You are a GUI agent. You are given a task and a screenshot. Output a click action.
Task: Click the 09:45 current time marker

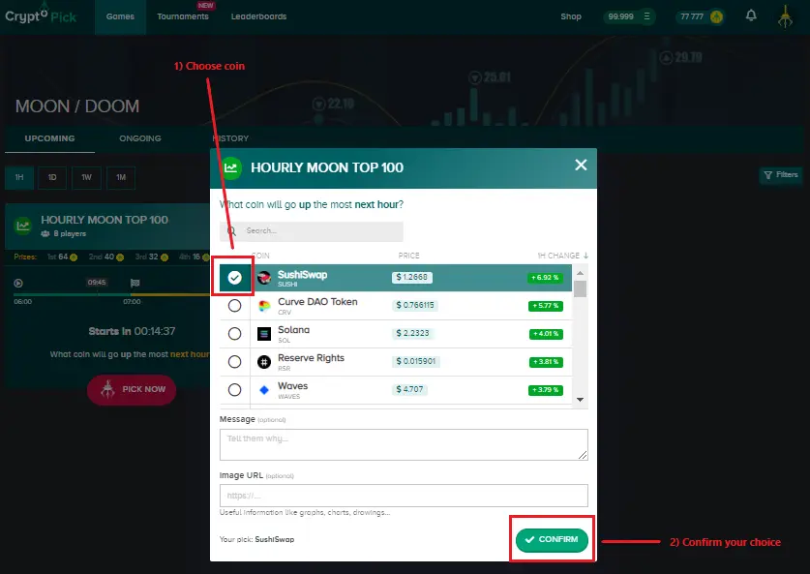click(97, 282)
